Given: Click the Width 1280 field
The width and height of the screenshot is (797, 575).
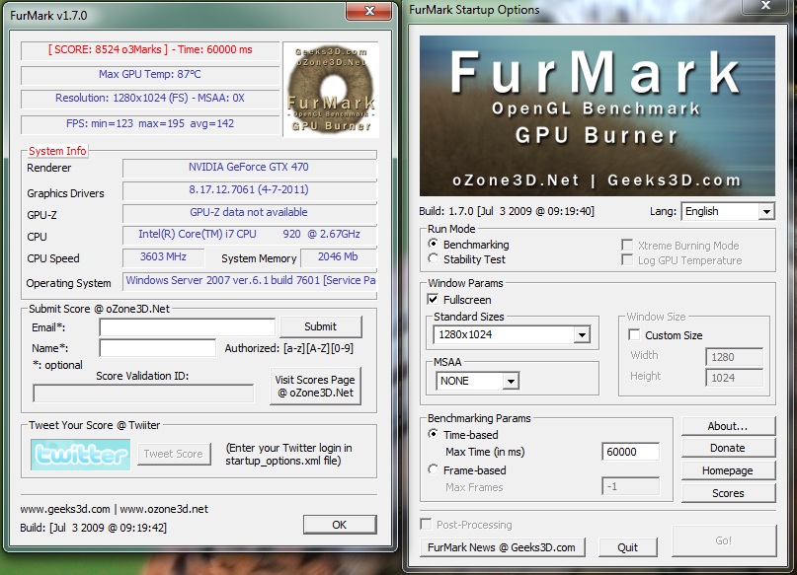Looking at the screenshot, I should (734, 357).
